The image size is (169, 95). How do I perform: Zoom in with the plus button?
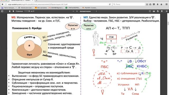pyautogui.click(x=77, y=11)
